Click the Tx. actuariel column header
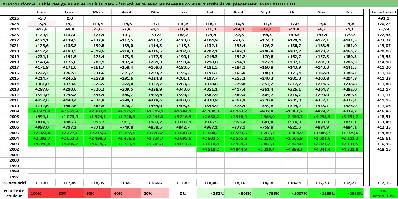Image resolution: width=398 pixels, height=199 pixels. [383, 12]
